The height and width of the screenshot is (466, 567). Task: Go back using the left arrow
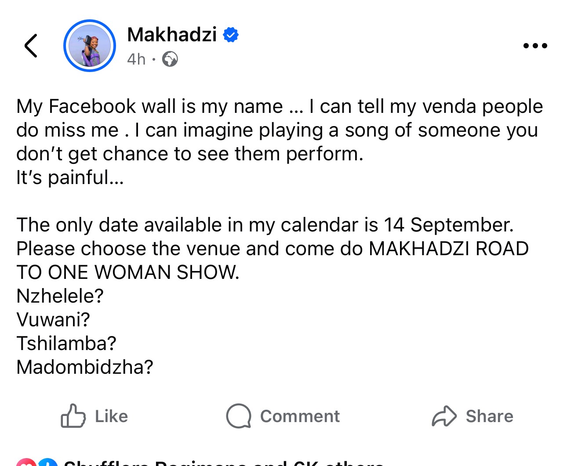[31, 46]
